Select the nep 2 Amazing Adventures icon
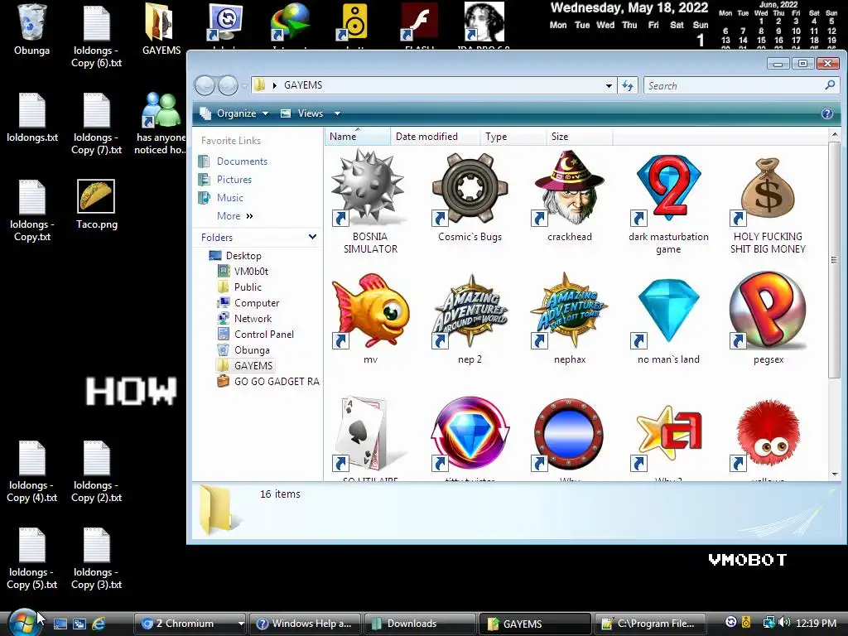Screen dimensions: 848x636 point(470,311)
